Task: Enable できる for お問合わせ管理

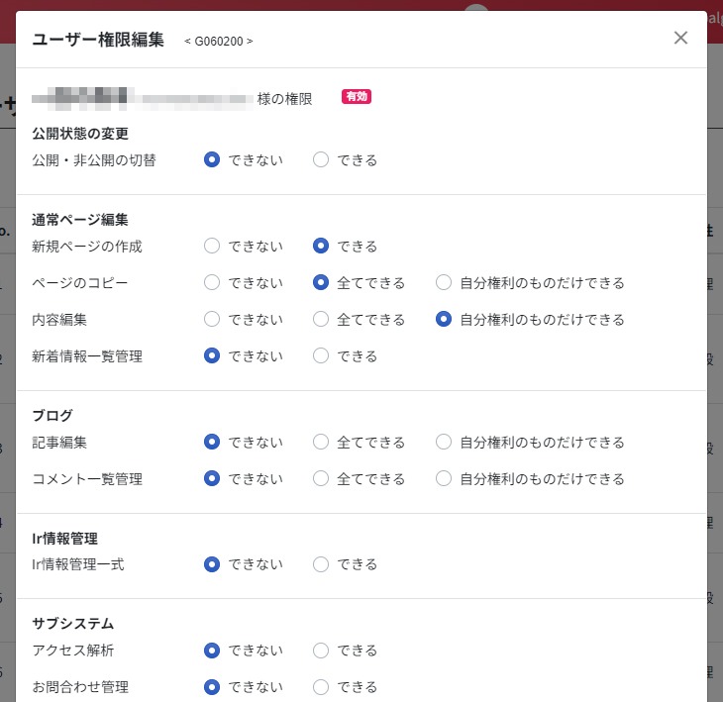Action: (321, 686)
